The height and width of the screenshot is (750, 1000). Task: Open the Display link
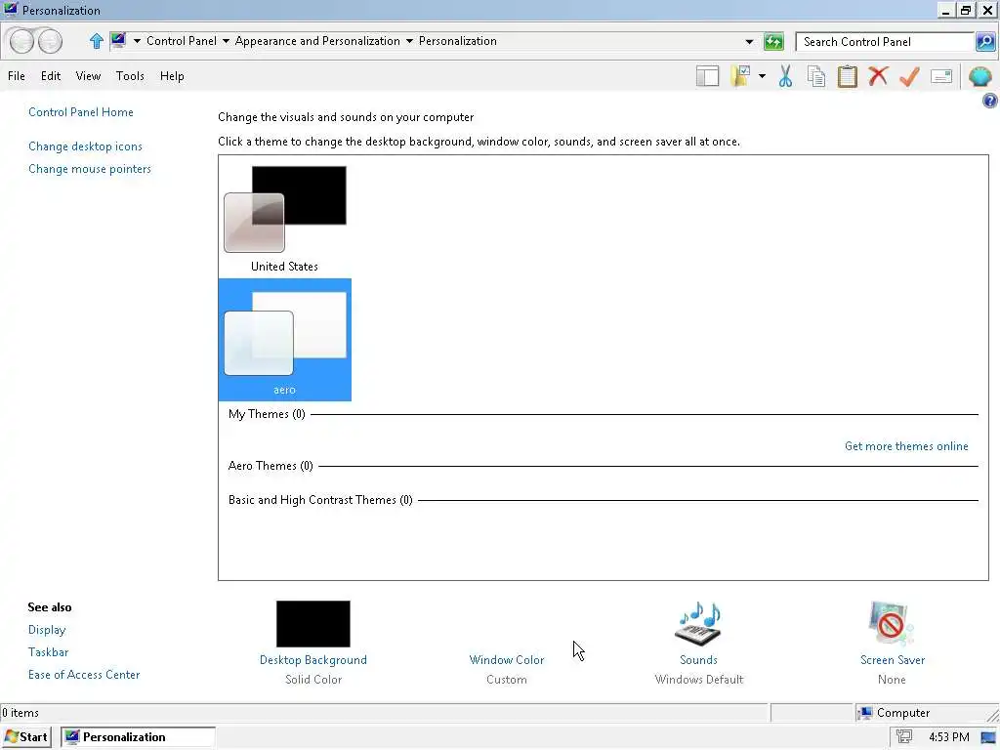coord(47,630)
